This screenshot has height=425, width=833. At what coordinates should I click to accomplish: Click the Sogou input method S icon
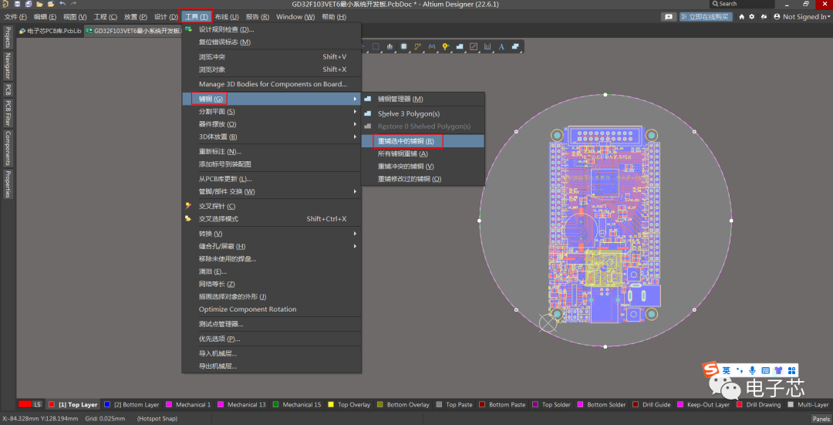tap(711, 369)
